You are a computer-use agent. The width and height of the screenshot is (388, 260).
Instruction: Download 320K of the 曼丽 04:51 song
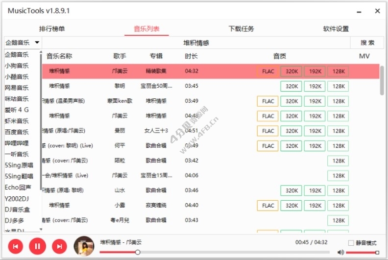(x=291, y=131)
